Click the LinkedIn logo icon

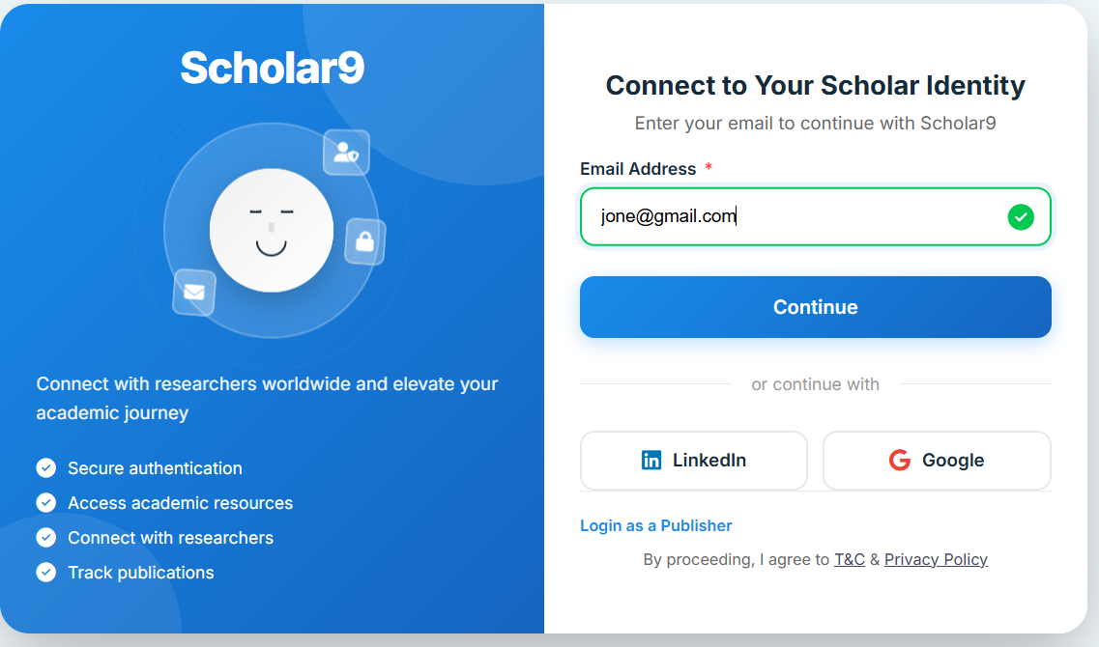651,460
